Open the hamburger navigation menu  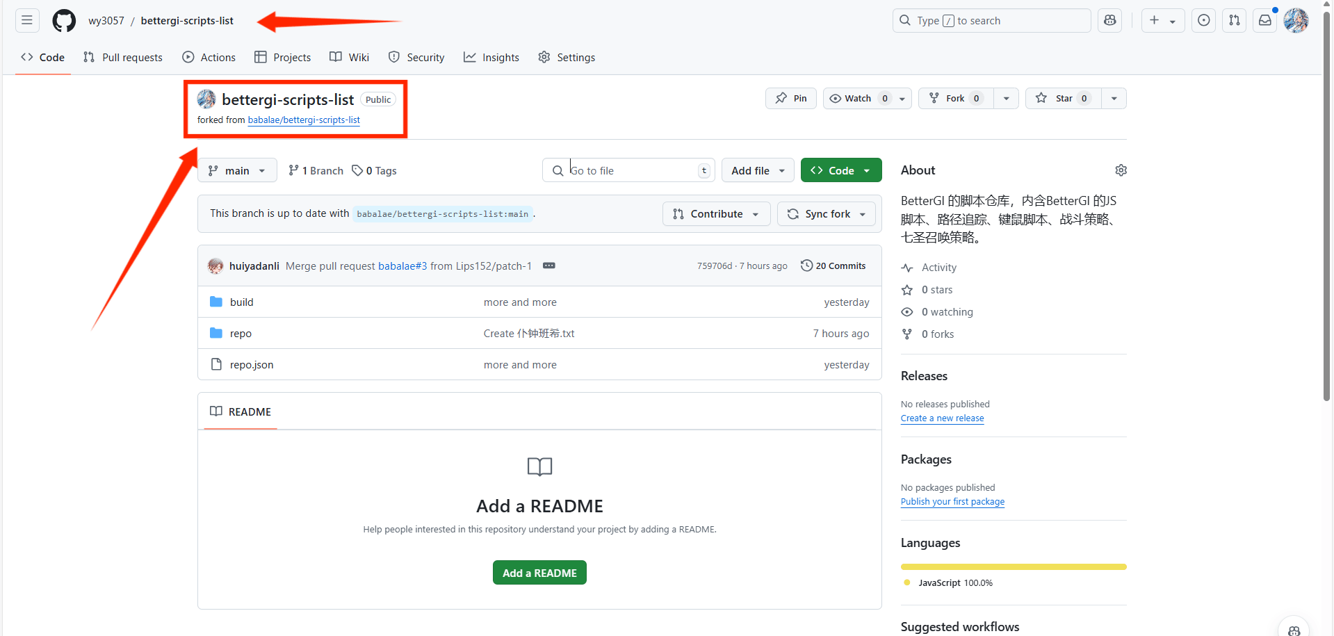(27, 20)
